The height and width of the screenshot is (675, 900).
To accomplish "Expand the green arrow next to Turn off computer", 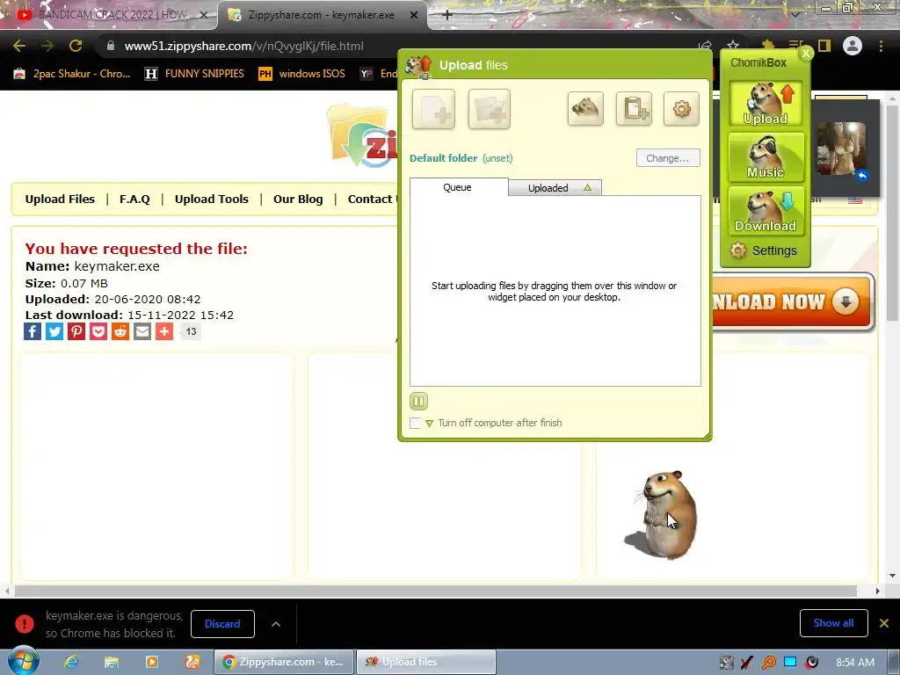I will pos(429,424).
